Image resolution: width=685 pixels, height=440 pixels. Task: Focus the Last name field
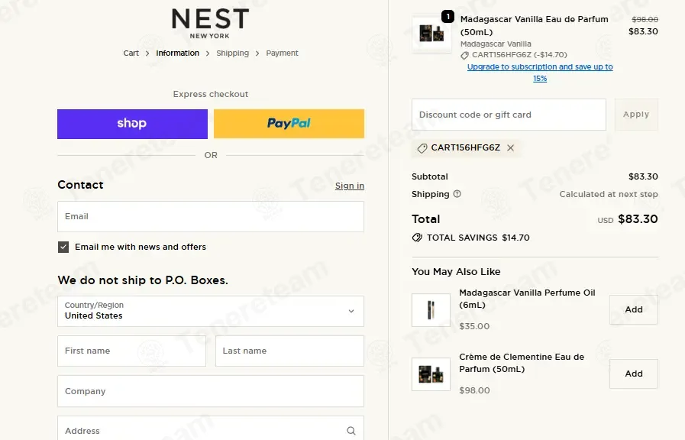point(289,351)
